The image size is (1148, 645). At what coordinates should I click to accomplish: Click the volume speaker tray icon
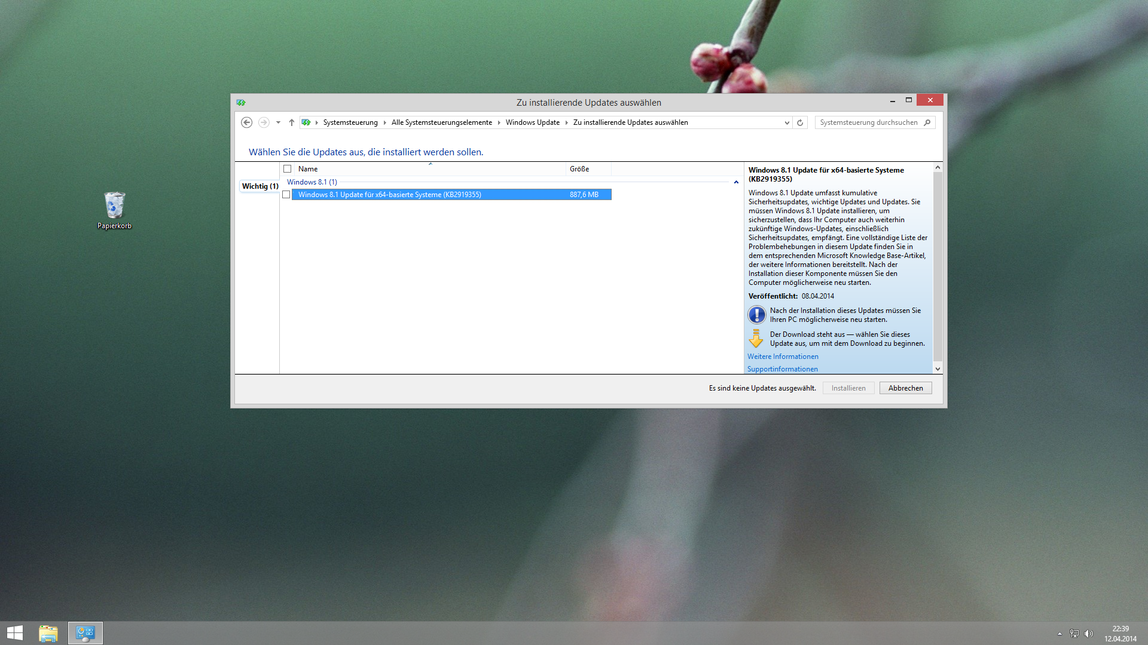[x=1089, y=634]
